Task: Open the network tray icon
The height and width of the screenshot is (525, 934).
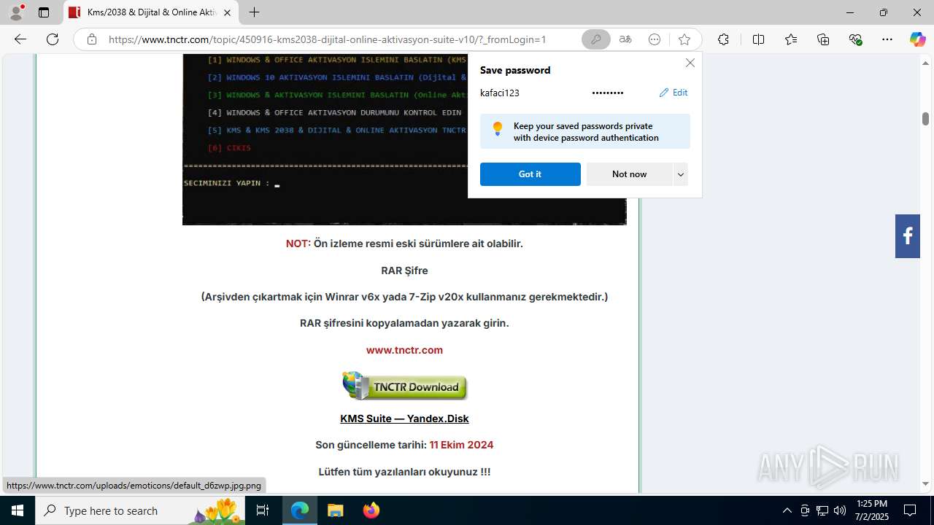Action: point(822,510)
